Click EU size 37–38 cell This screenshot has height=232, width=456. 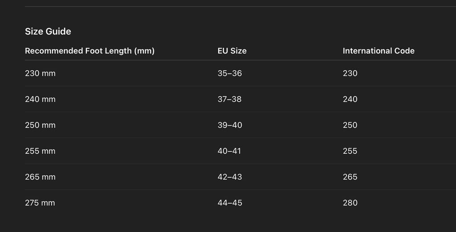[x=230, y=99]
